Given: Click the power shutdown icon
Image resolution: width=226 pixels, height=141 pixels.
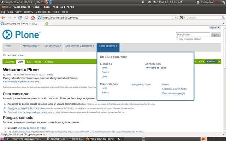Looking at the screenshot, I should [217, 2].
